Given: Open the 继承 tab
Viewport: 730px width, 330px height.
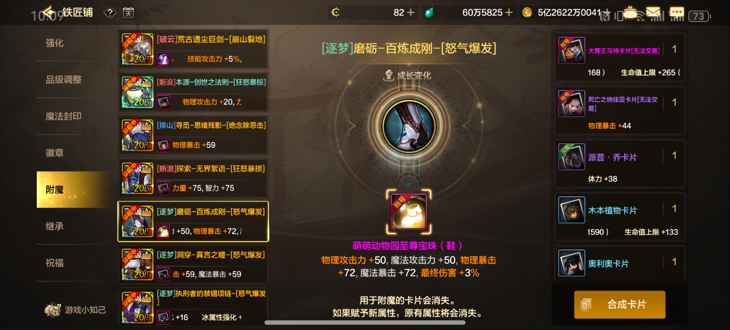Looking at the screenshot, I should tap(54, 226).
